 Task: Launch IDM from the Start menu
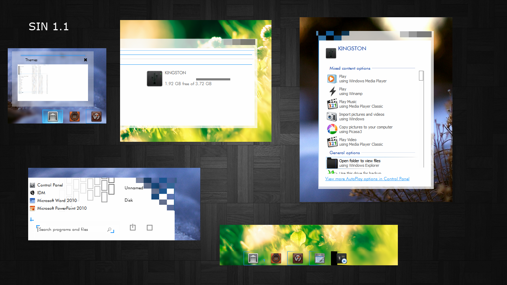click(x=38, y=193)
